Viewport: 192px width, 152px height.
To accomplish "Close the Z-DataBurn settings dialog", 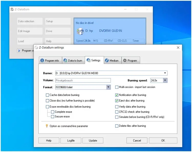I will 178,48.
